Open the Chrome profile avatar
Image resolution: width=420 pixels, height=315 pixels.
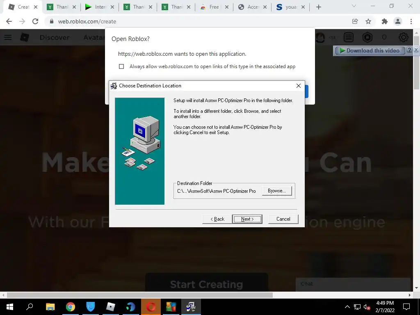coord(398,21)
